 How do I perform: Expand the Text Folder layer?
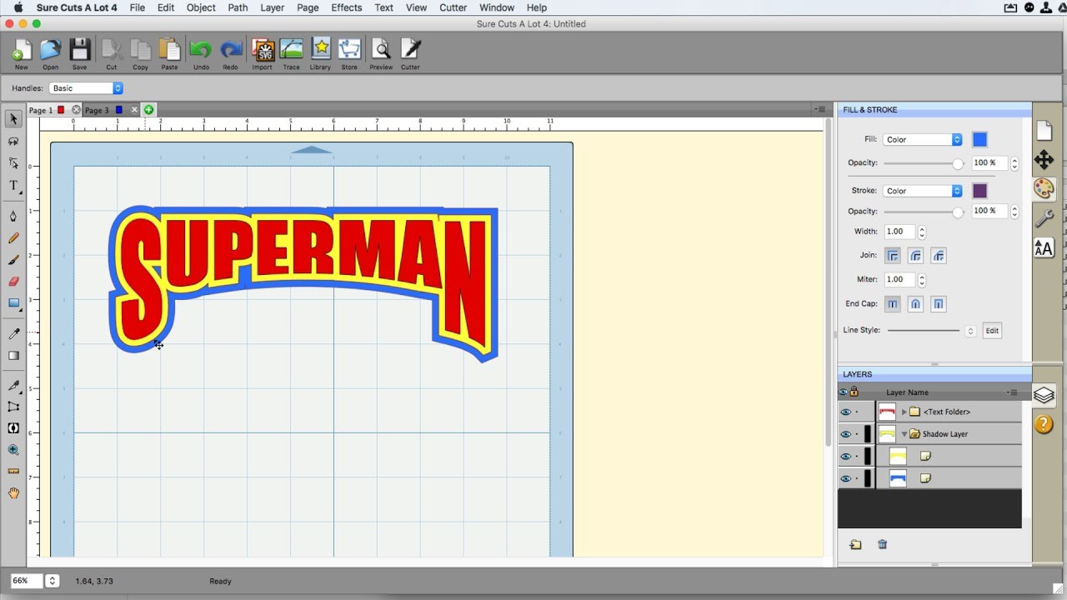tap(904, 412)
